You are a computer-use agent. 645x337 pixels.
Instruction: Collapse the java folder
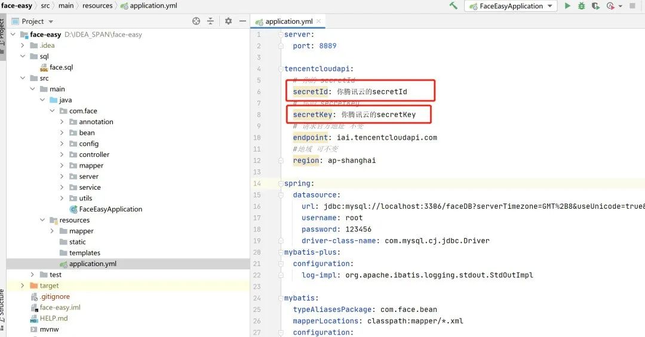[x=42, y=100]
